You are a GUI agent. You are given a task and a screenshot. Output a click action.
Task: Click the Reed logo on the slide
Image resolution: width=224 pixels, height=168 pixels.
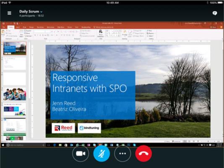(63, 128)
